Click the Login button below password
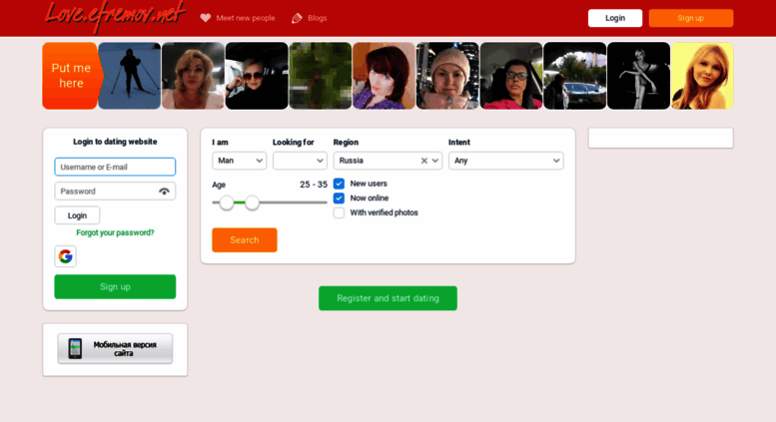The height and width of the screenshot is (422, 776). [x=77, y=215]
